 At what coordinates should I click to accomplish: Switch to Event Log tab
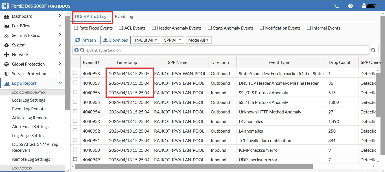tap(124, 17)
